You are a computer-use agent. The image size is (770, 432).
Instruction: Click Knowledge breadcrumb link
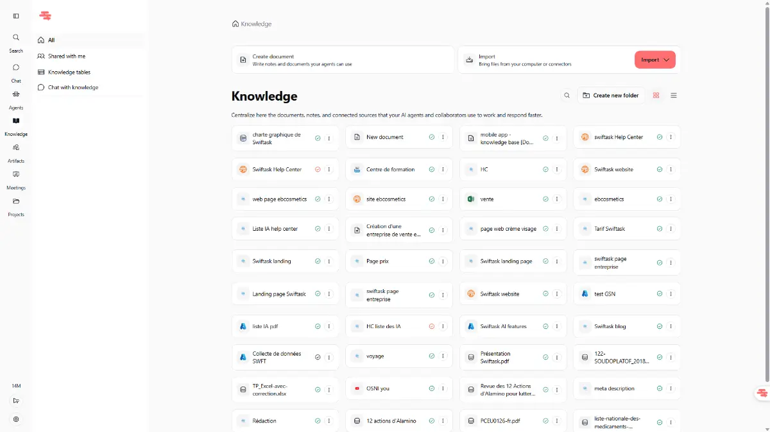click(256, 24)
